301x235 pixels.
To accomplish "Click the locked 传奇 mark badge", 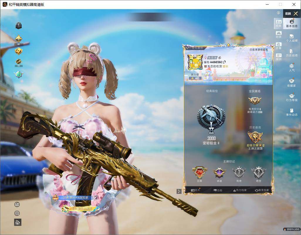I will (239, 172).
